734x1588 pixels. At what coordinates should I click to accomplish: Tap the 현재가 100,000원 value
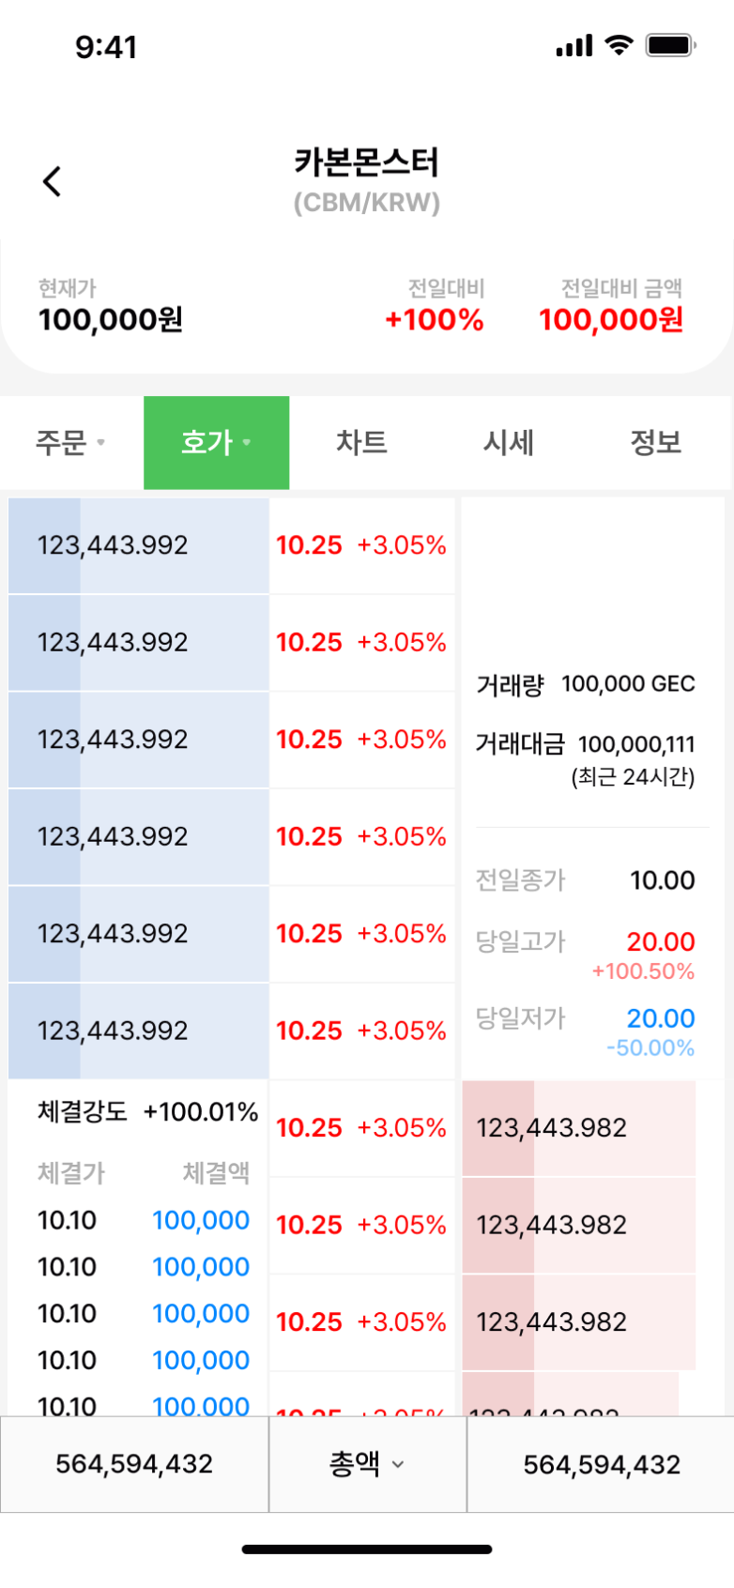(x=111, y=320)
